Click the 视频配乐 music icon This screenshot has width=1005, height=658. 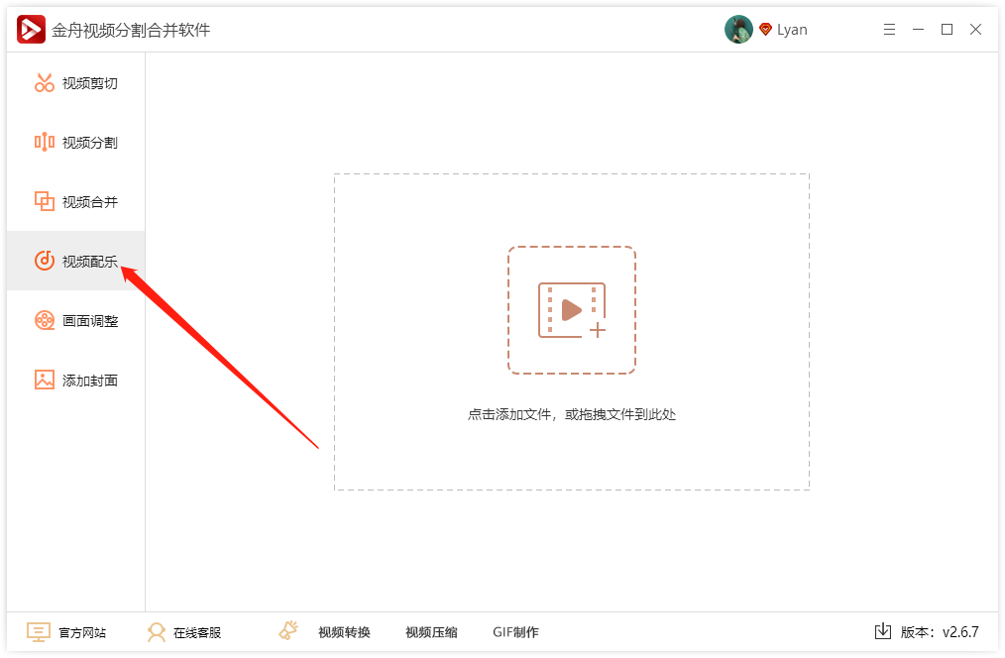45,260
